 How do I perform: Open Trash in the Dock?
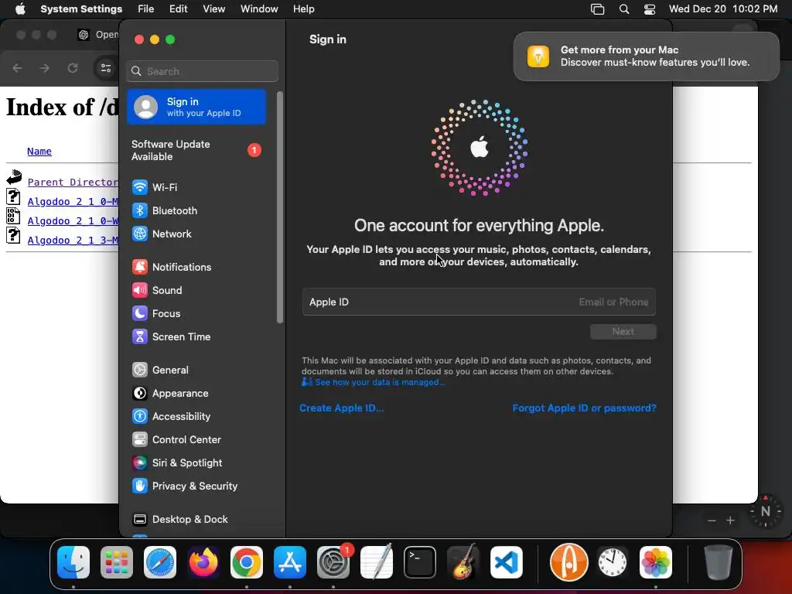point(718,562)
